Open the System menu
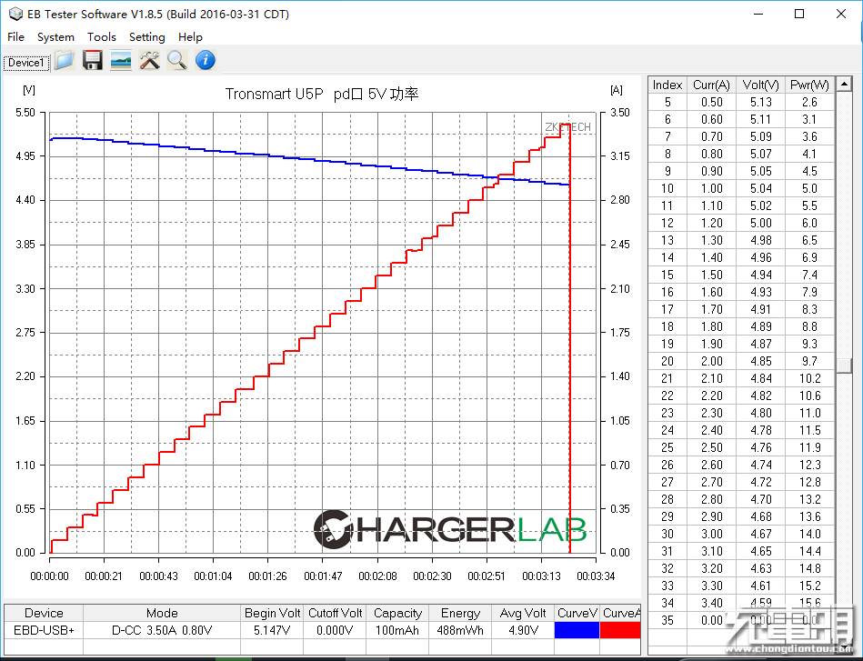 click(55, 37)
